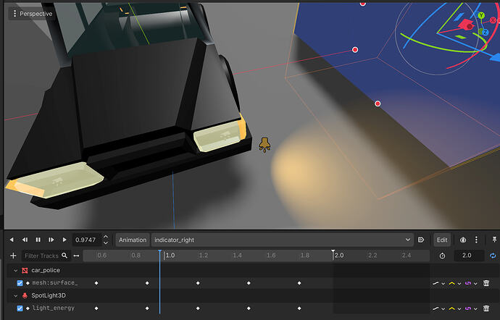Open update mode dropdown on light_energy track
Image resolution: width=500 pixels, height=320 pixels.
443,308
